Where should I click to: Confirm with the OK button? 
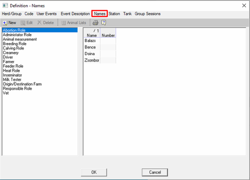click(x=94, y=172)
